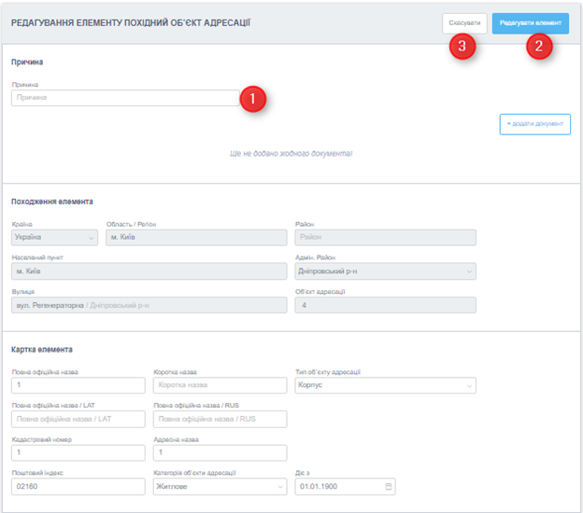The height and width of the screenshot is (513, 583).
Task: Click the 'Поштовий індекс' field with 02160
Action: [78, 487]
